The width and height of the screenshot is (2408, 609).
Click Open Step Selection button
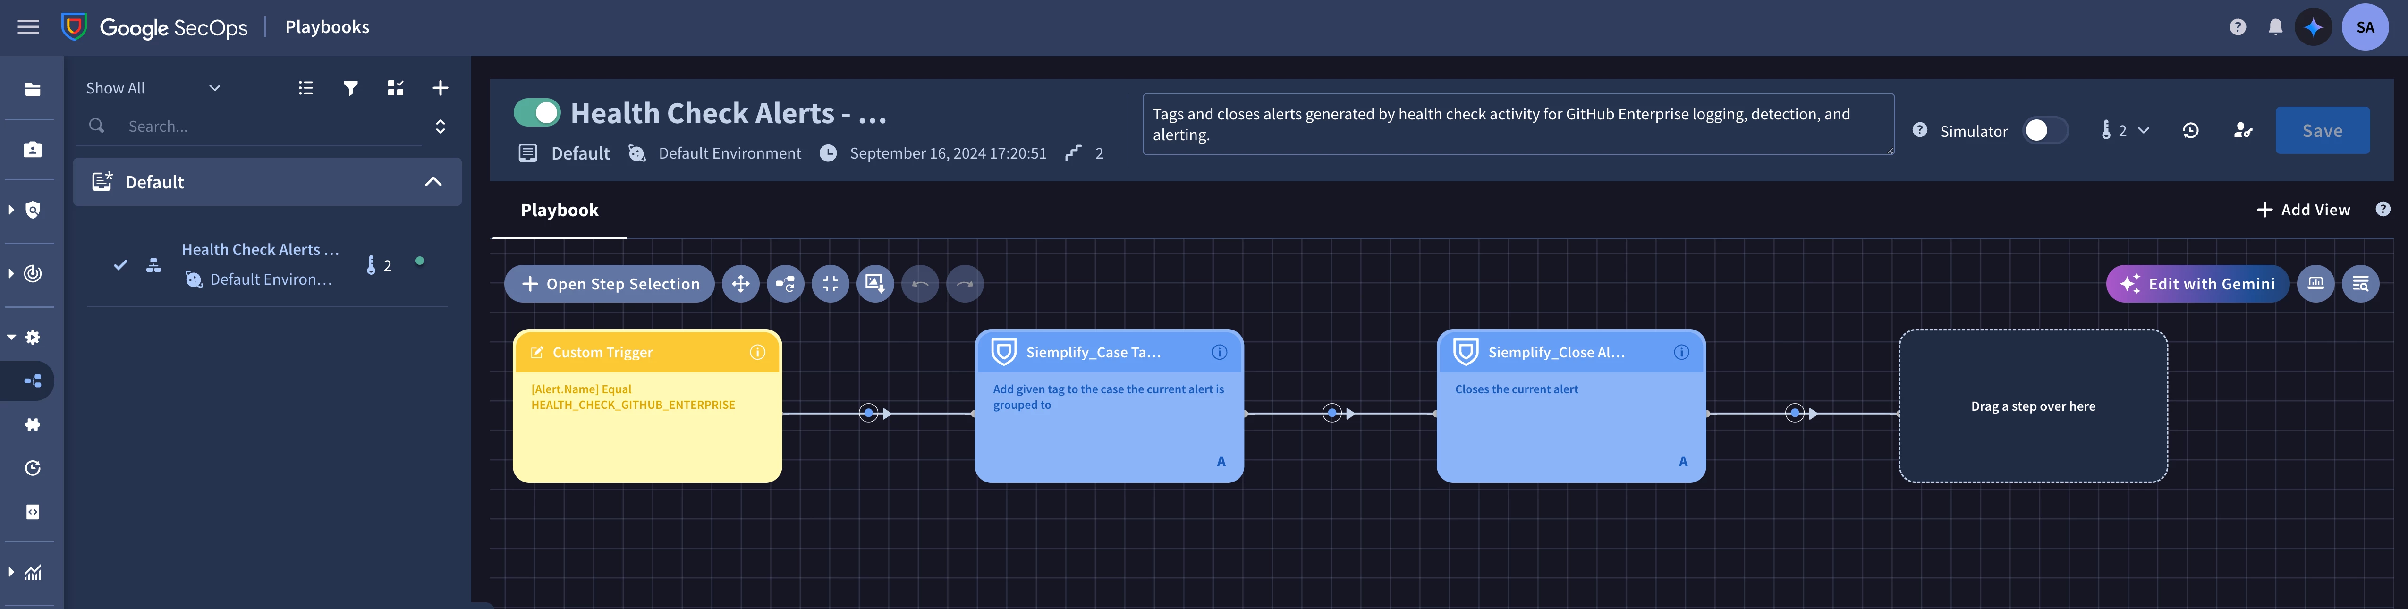point(610,284)
